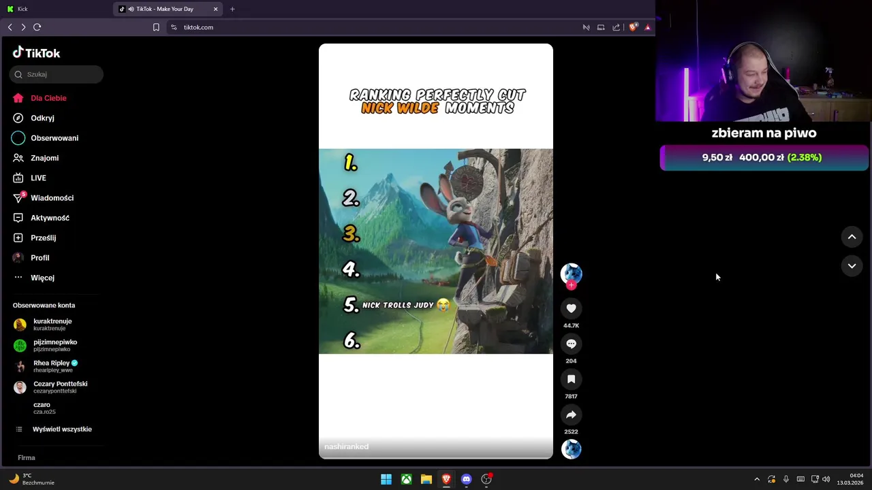Go forward with the browser forward arrow
The height and width of the screenshot is (490, 872).
23,27
